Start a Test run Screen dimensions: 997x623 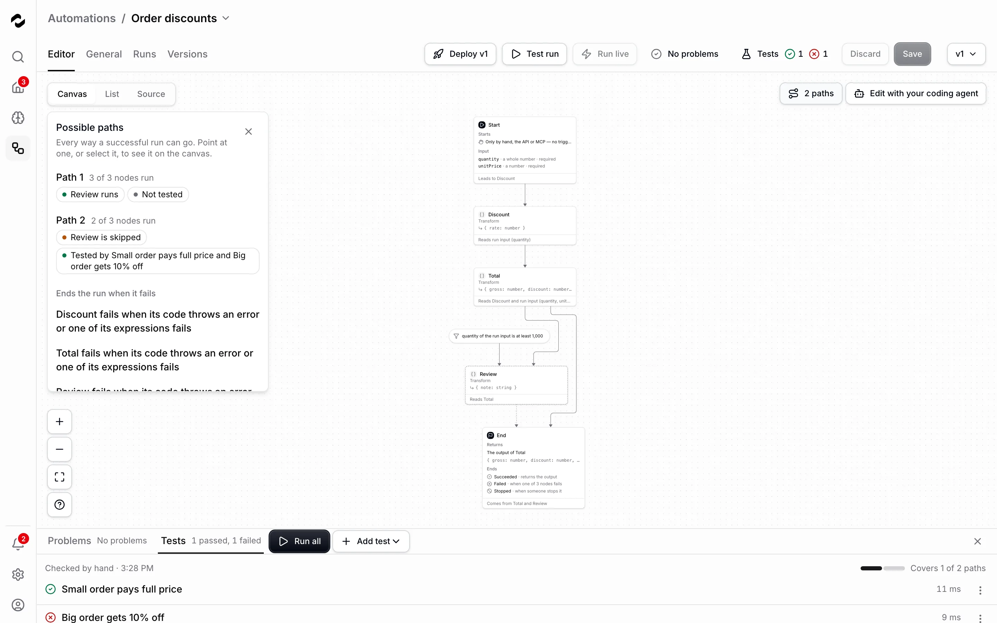pyautogui.click(x=535, y=54)
